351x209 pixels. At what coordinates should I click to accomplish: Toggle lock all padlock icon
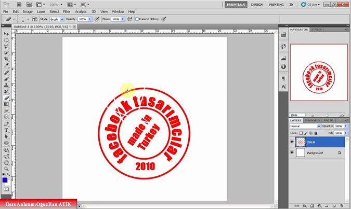[x=316, y=133]
